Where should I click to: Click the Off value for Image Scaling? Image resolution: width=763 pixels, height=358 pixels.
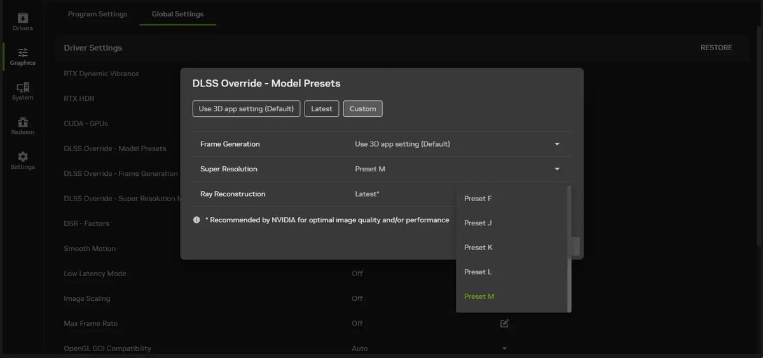pyautogui.click(x=357, y=298)
